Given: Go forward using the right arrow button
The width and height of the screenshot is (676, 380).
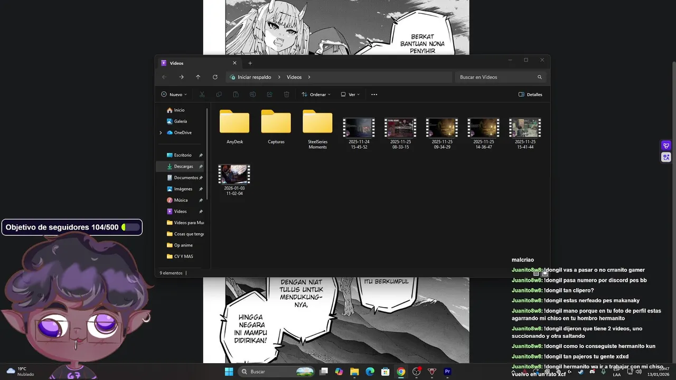Looking at the screenshot, I should tap(181, 77).
